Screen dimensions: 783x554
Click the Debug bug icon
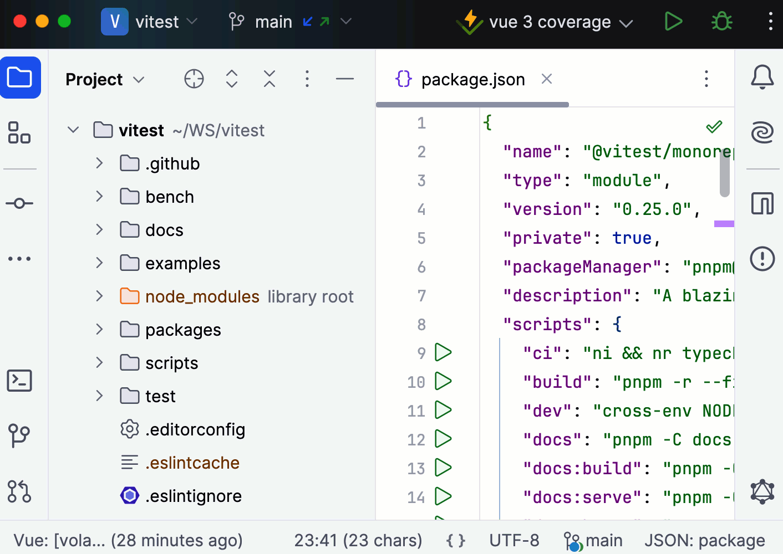tap(721, 22)
